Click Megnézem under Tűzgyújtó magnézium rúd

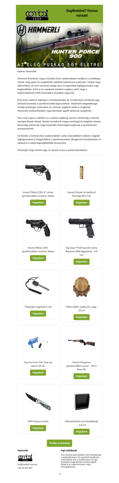click(x=38, y=314)
